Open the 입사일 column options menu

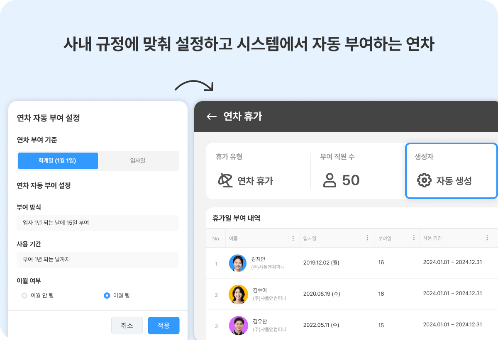click(367, 238)
